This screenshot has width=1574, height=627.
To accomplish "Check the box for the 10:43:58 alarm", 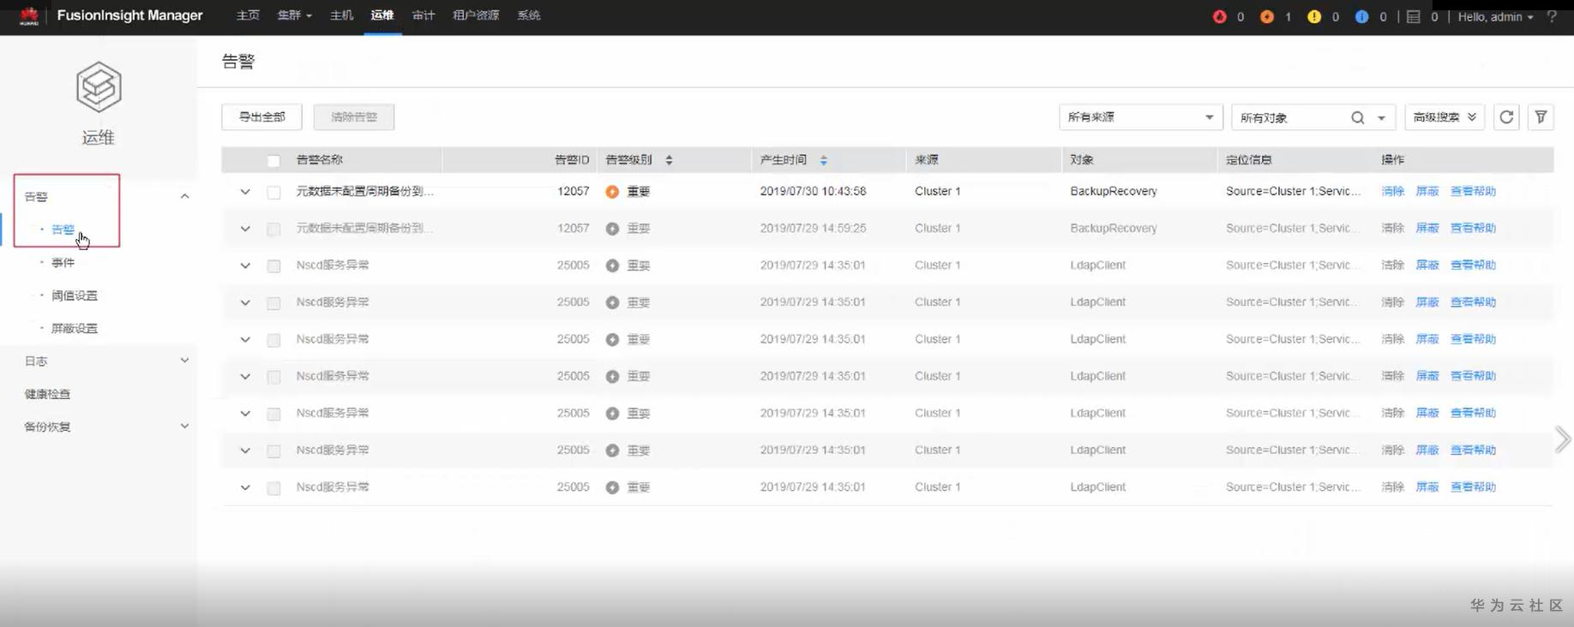I will tap(273, 193).
